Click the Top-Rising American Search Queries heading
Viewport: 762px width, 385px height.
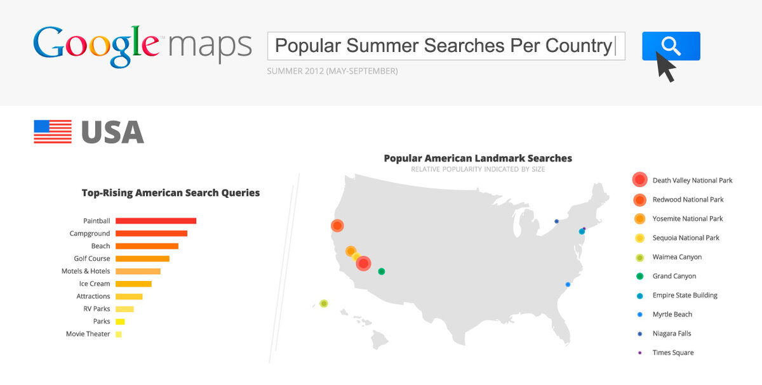[x=171, y=193]
